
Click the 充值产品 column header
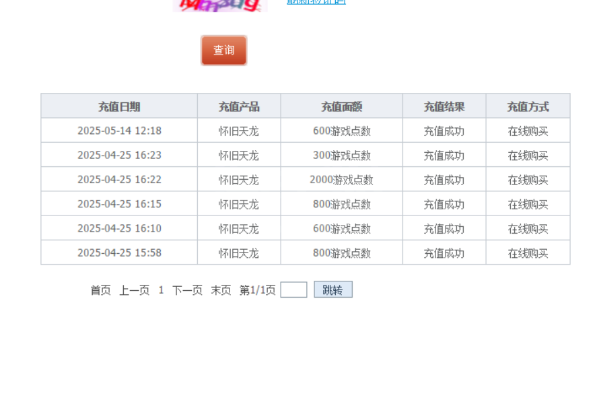pyautogui.click(x=239, y=106)
